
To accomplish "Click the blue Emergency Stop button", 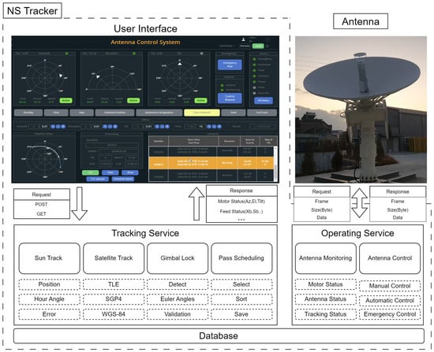I will point(230,65).
